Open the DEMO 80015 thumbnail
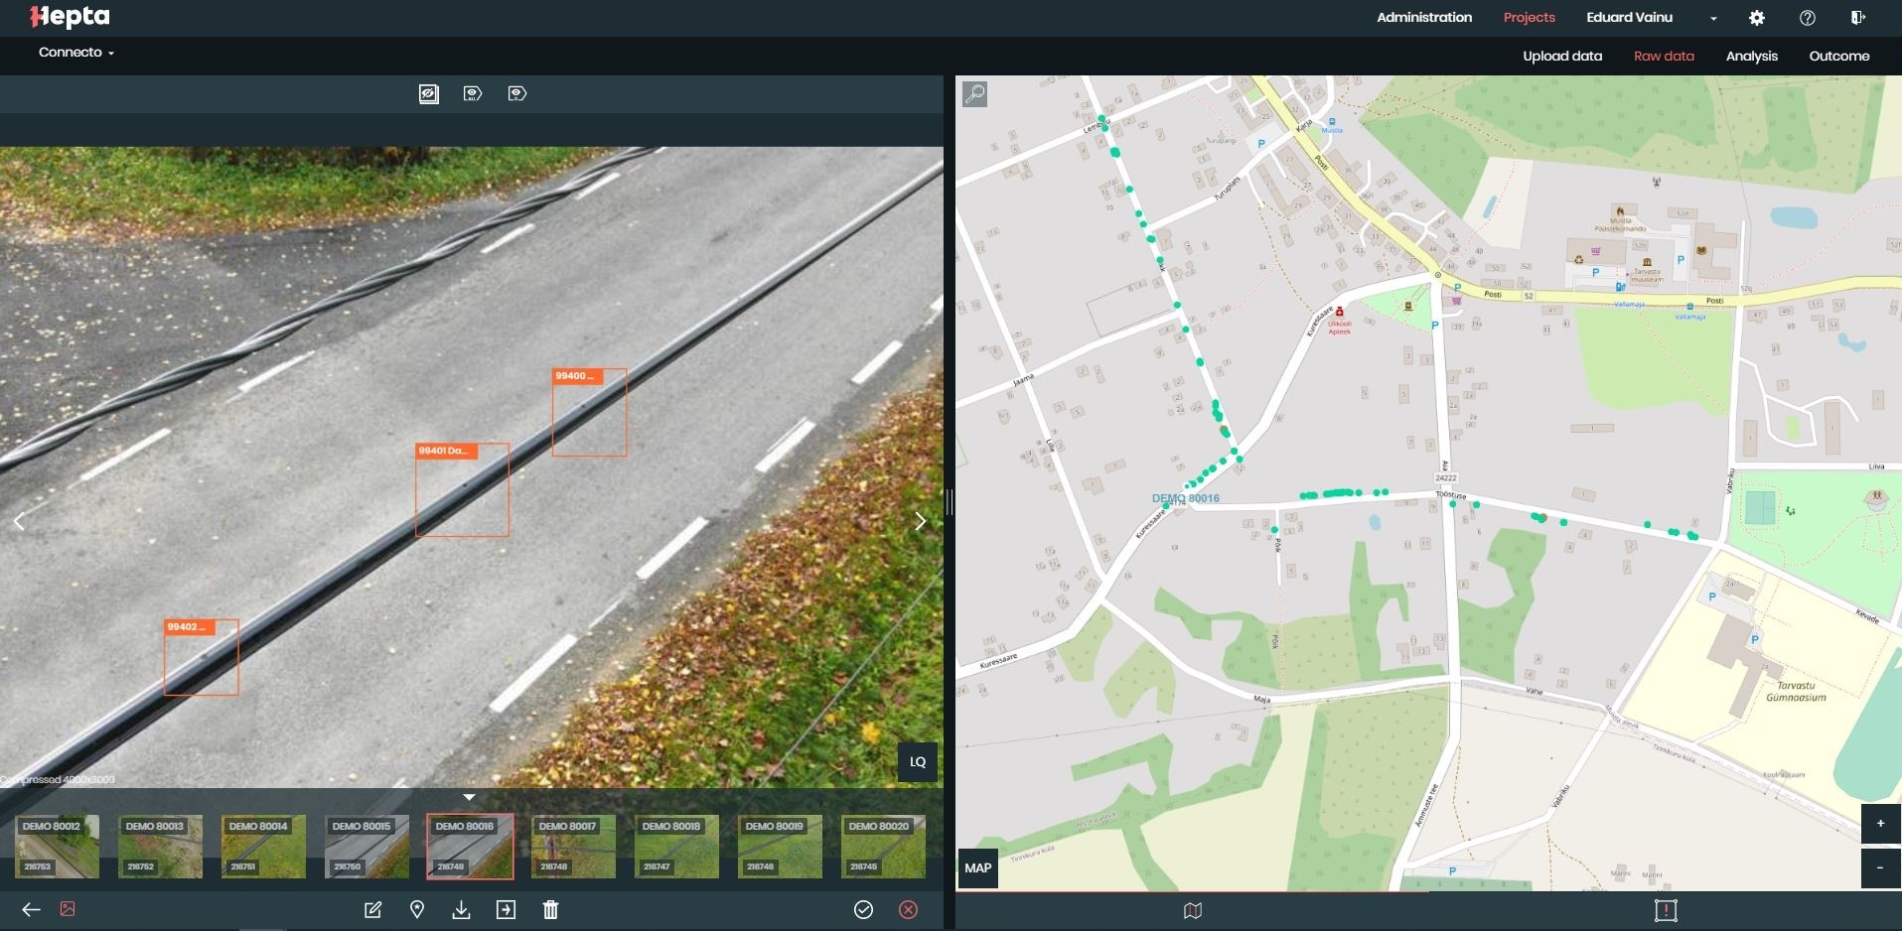1902x931 pixels. (366, 847)
